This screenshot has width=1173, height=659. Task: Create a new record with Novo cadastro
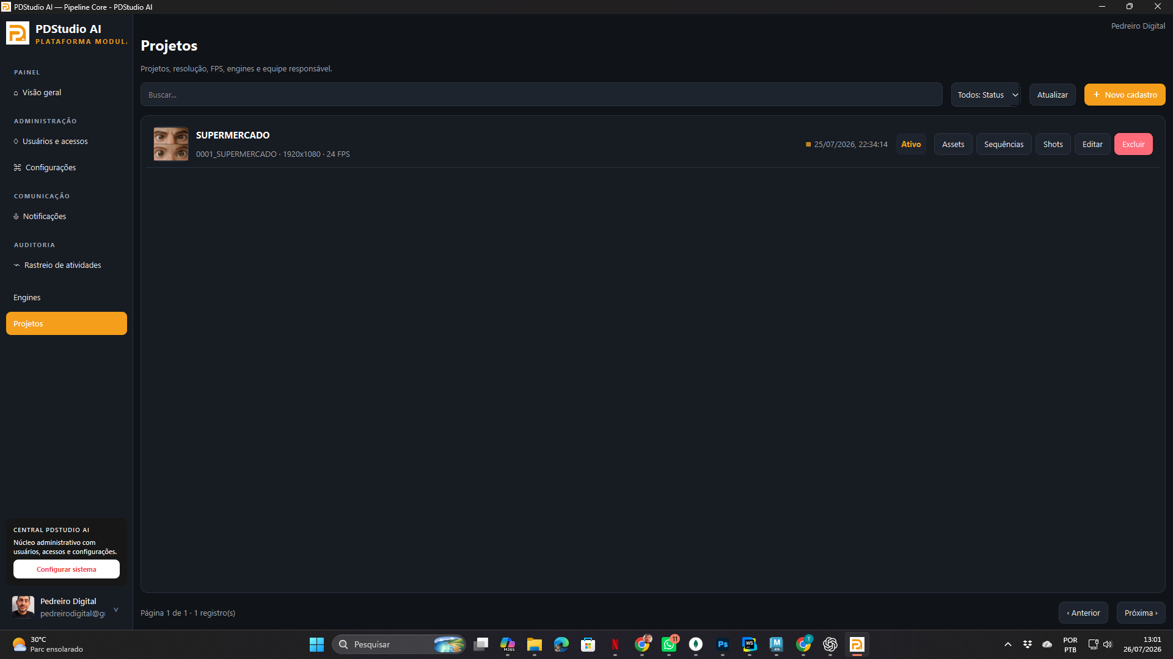[1125, 95]
